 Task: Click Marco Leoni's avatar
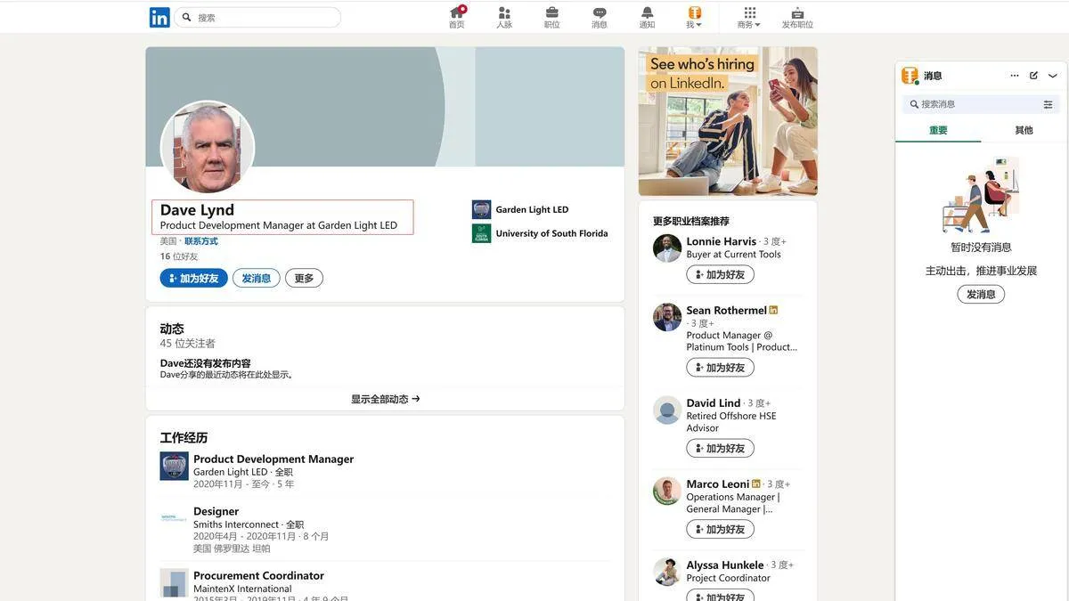[667, 491]
